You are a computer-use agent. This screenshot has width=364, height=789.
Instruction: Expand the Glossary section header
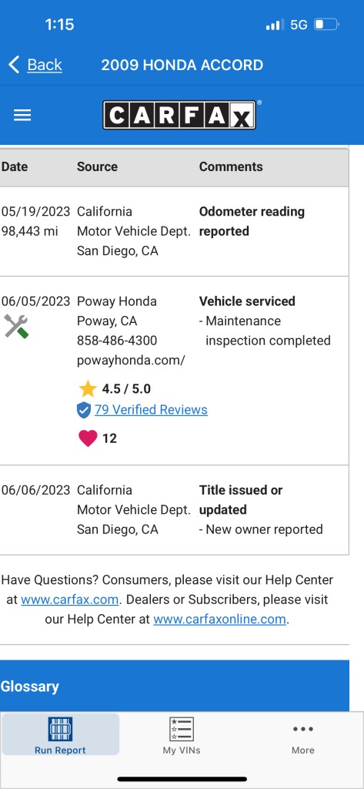click(x=175, y=686)
